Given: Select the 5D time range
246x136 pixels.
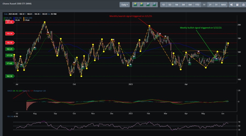Looking at the screenshot, I should click(170, 5).
